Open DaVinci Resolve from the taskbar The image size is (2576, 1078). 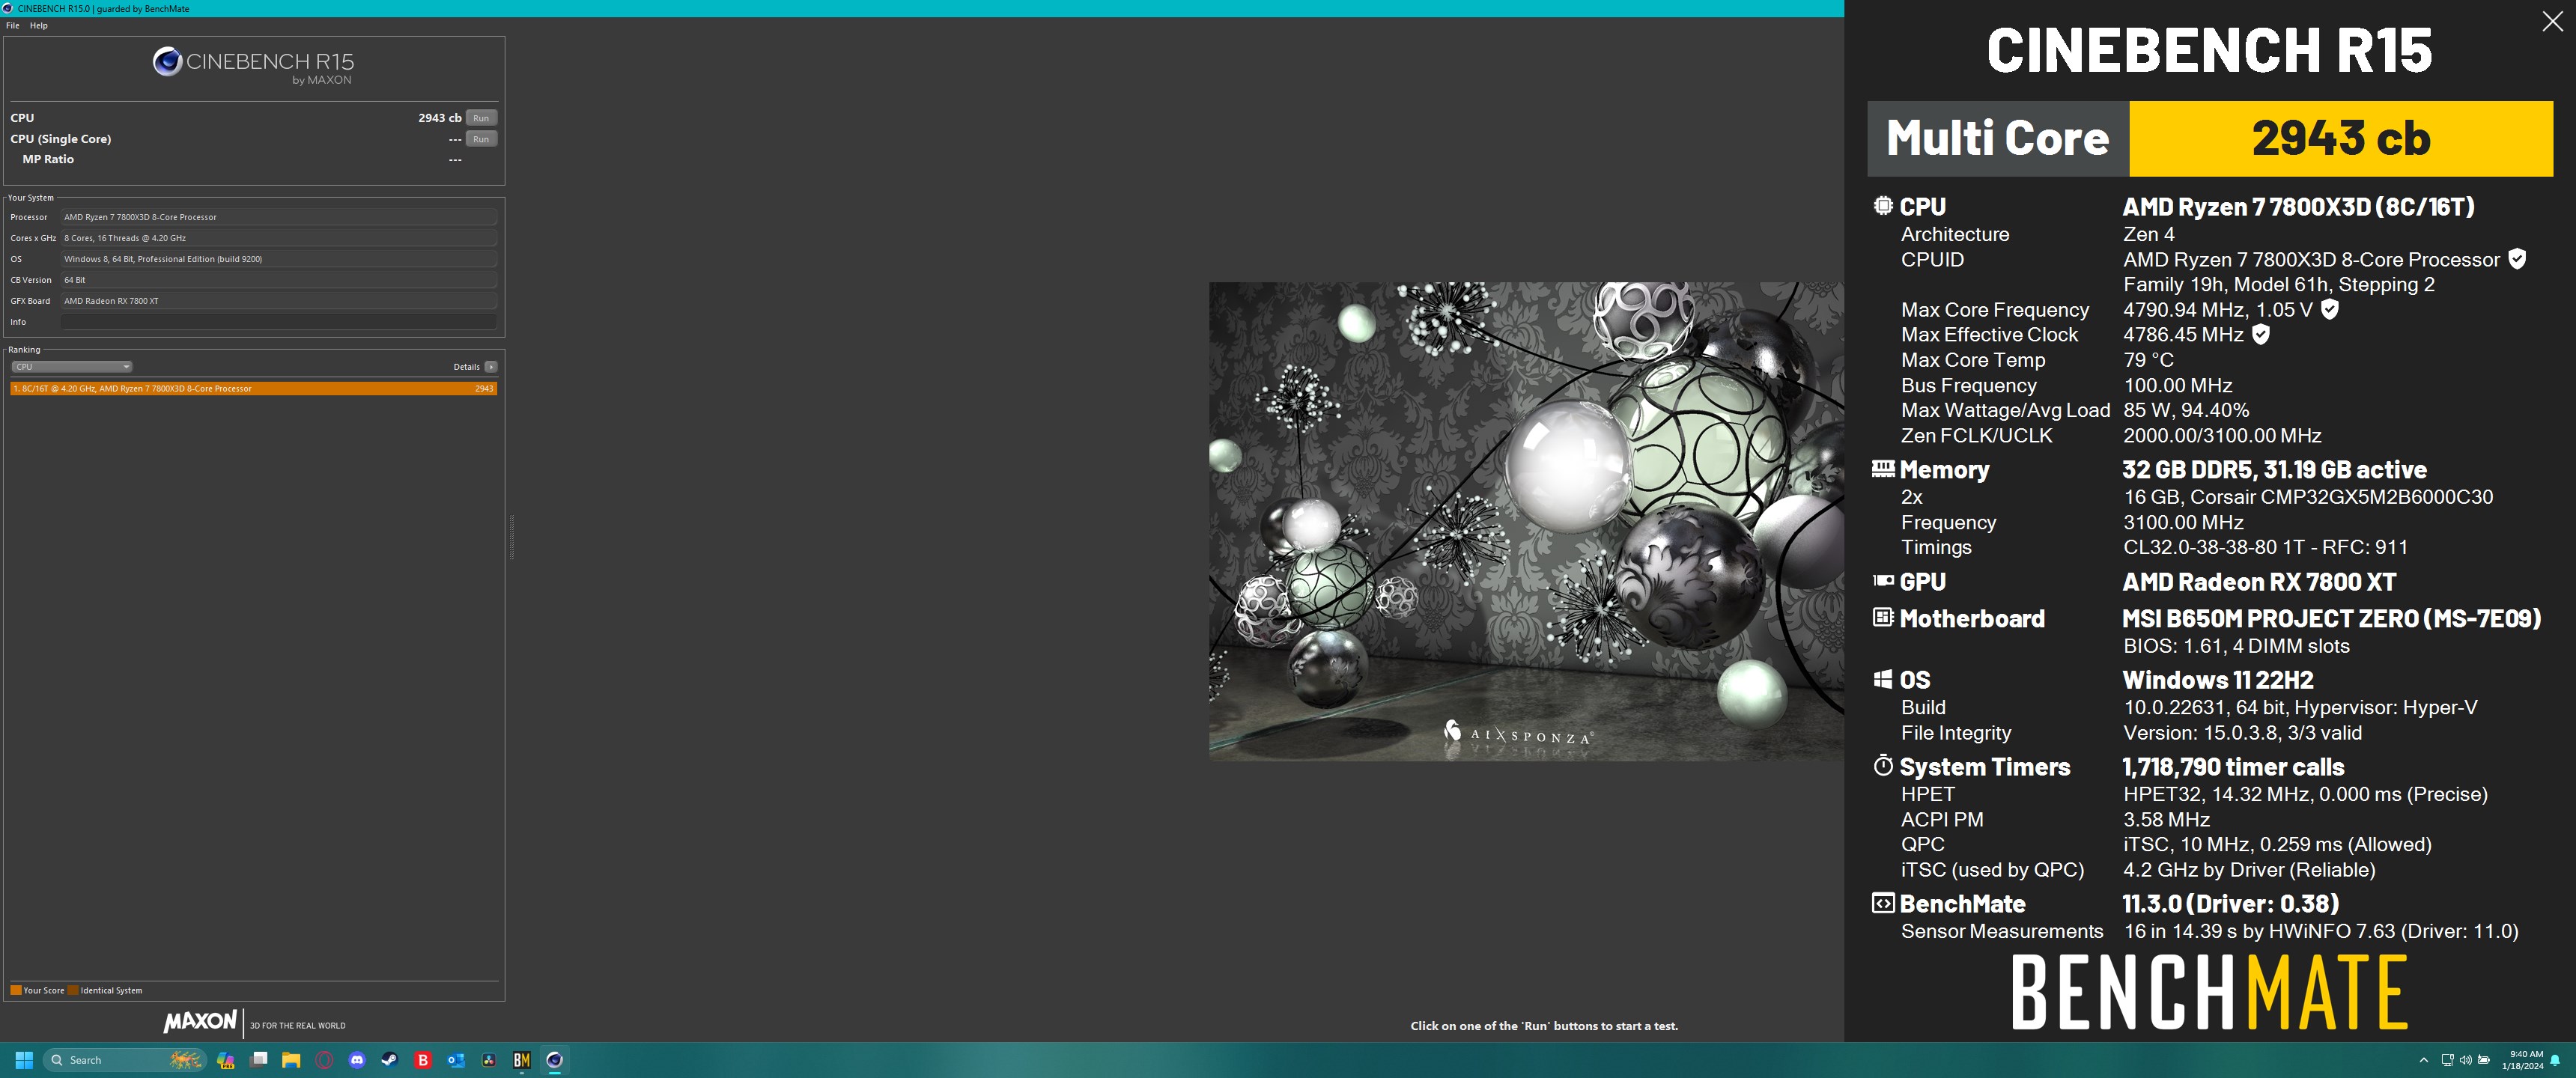click(x=489, y=1060)
